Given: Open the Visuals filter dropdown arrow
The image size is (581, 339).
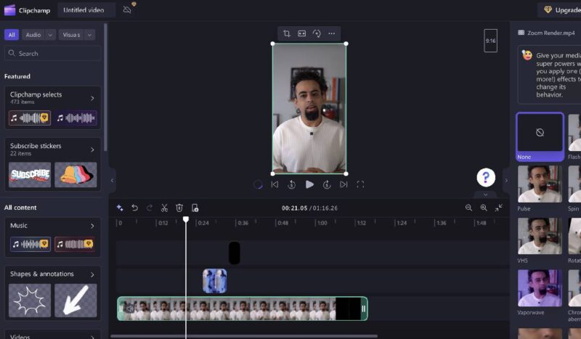Looking at the screenshot, I should pyautogui.click(x=89, y=35).
